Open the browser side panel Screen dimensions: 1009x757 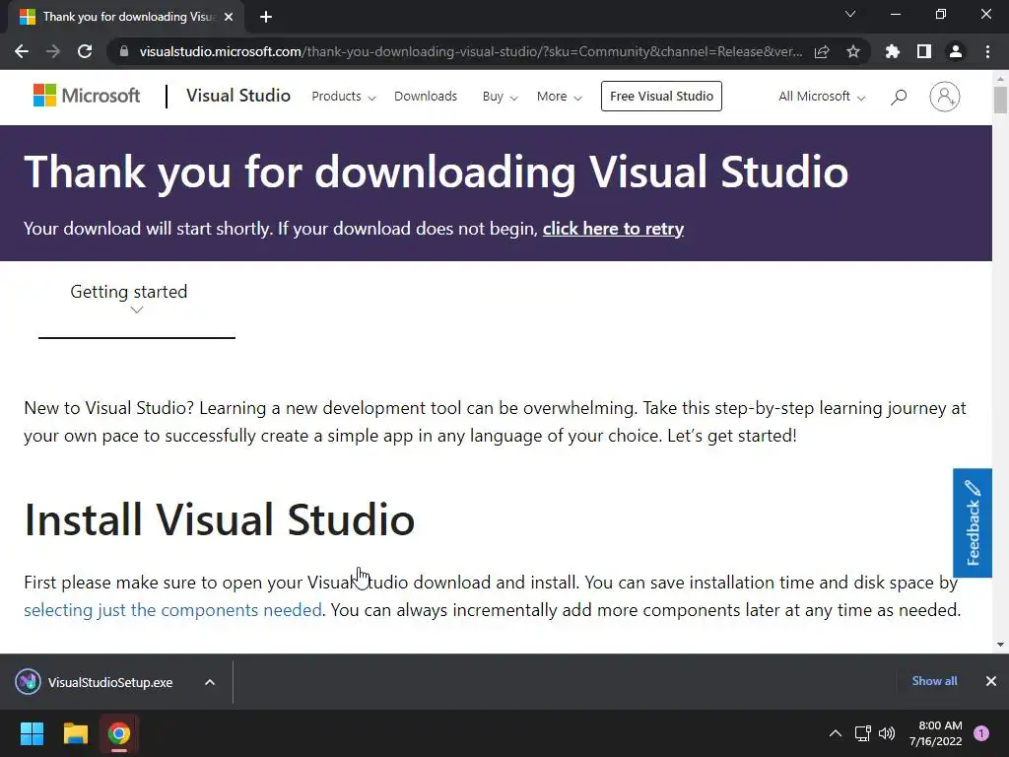[x=924, y=51]
